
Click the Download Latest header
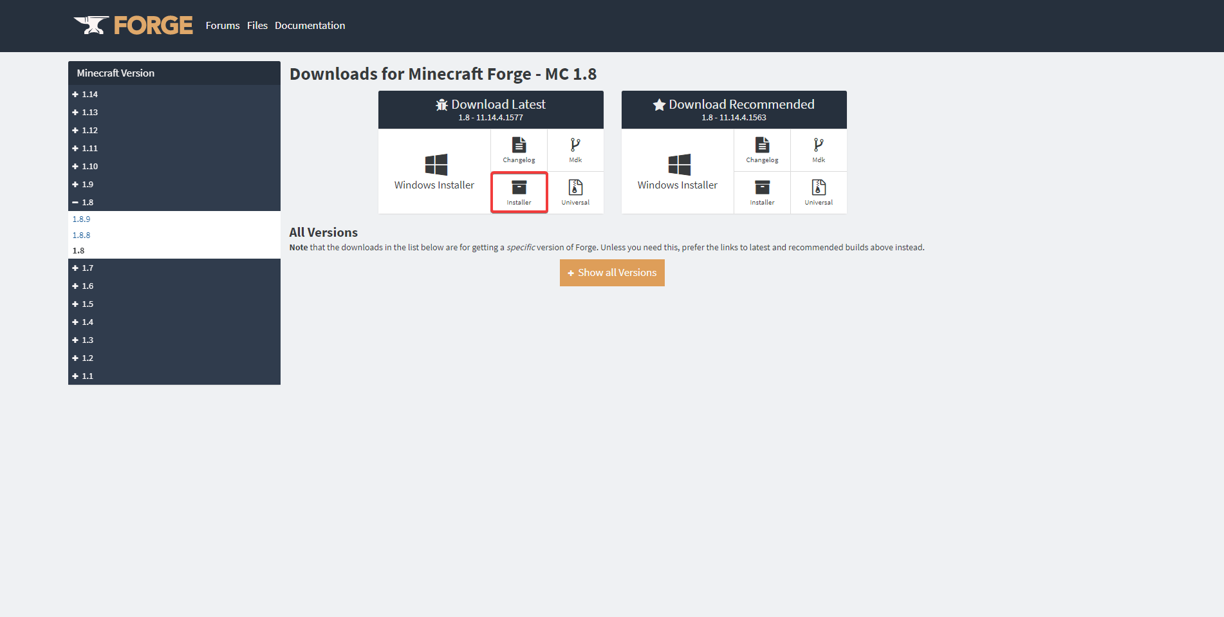(x=491, y=110)
